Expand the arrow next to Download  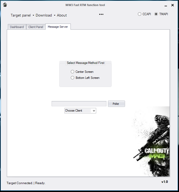point(55,15)
